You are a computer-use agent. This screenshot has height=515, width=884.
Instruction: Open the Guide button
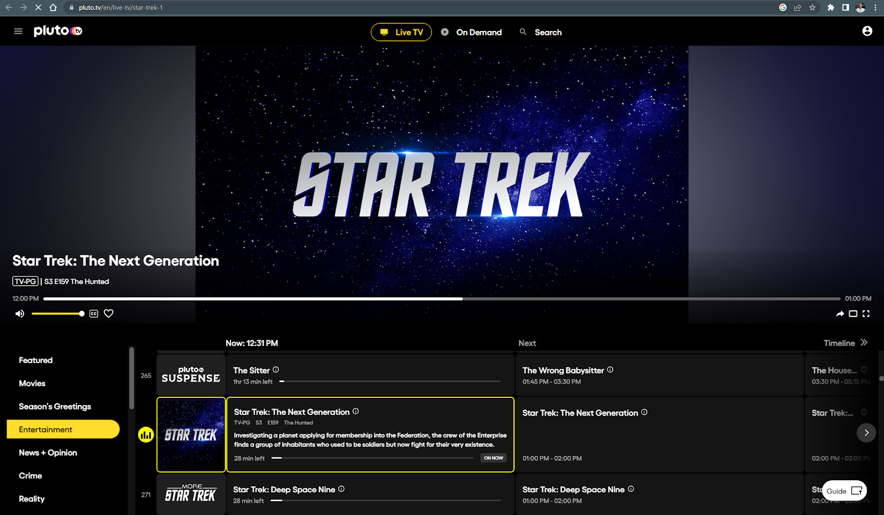pos(844,491)
